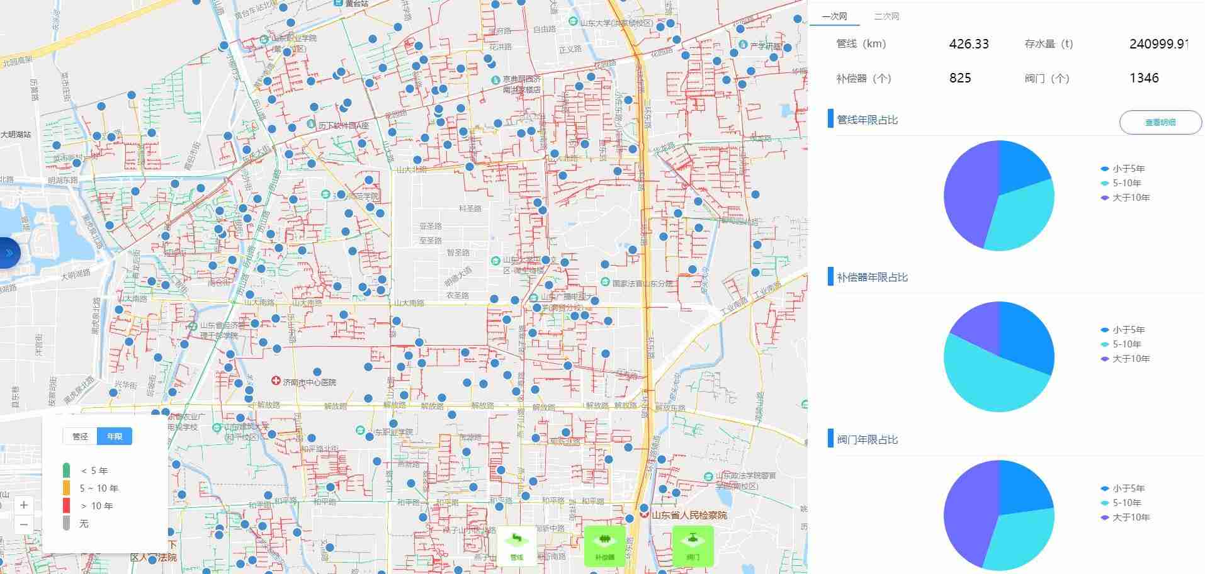This screenshot has height=574, width=1205.
Task: Click the 历下软件园A座 map marker icon
Action: (311, 125)
